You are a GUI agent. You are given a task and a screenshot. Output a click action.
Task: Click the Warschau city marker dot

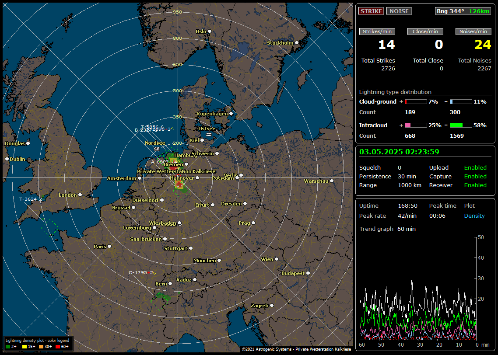tap(332, 181)
